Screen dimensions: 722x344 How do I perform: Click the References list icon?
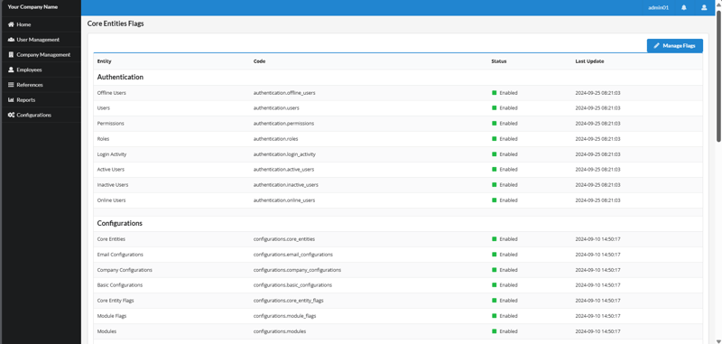point(11,85)
